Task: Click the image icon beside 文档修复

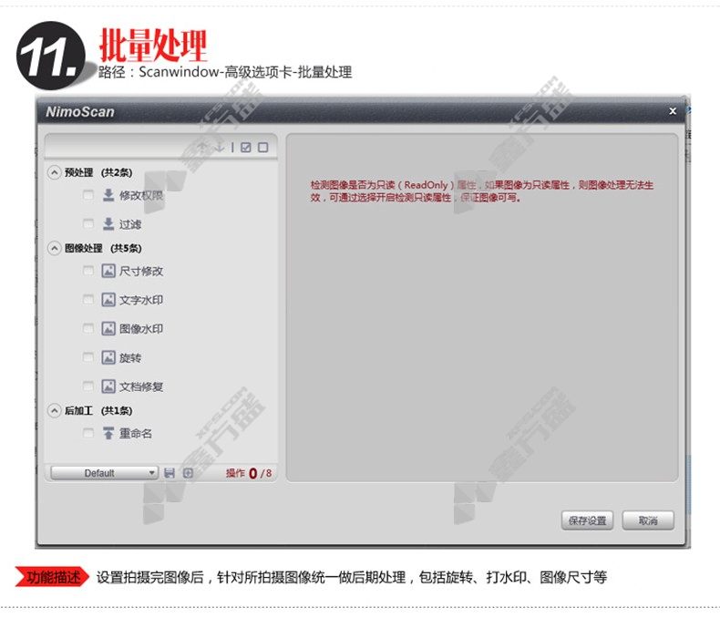Action: (108, 386)
